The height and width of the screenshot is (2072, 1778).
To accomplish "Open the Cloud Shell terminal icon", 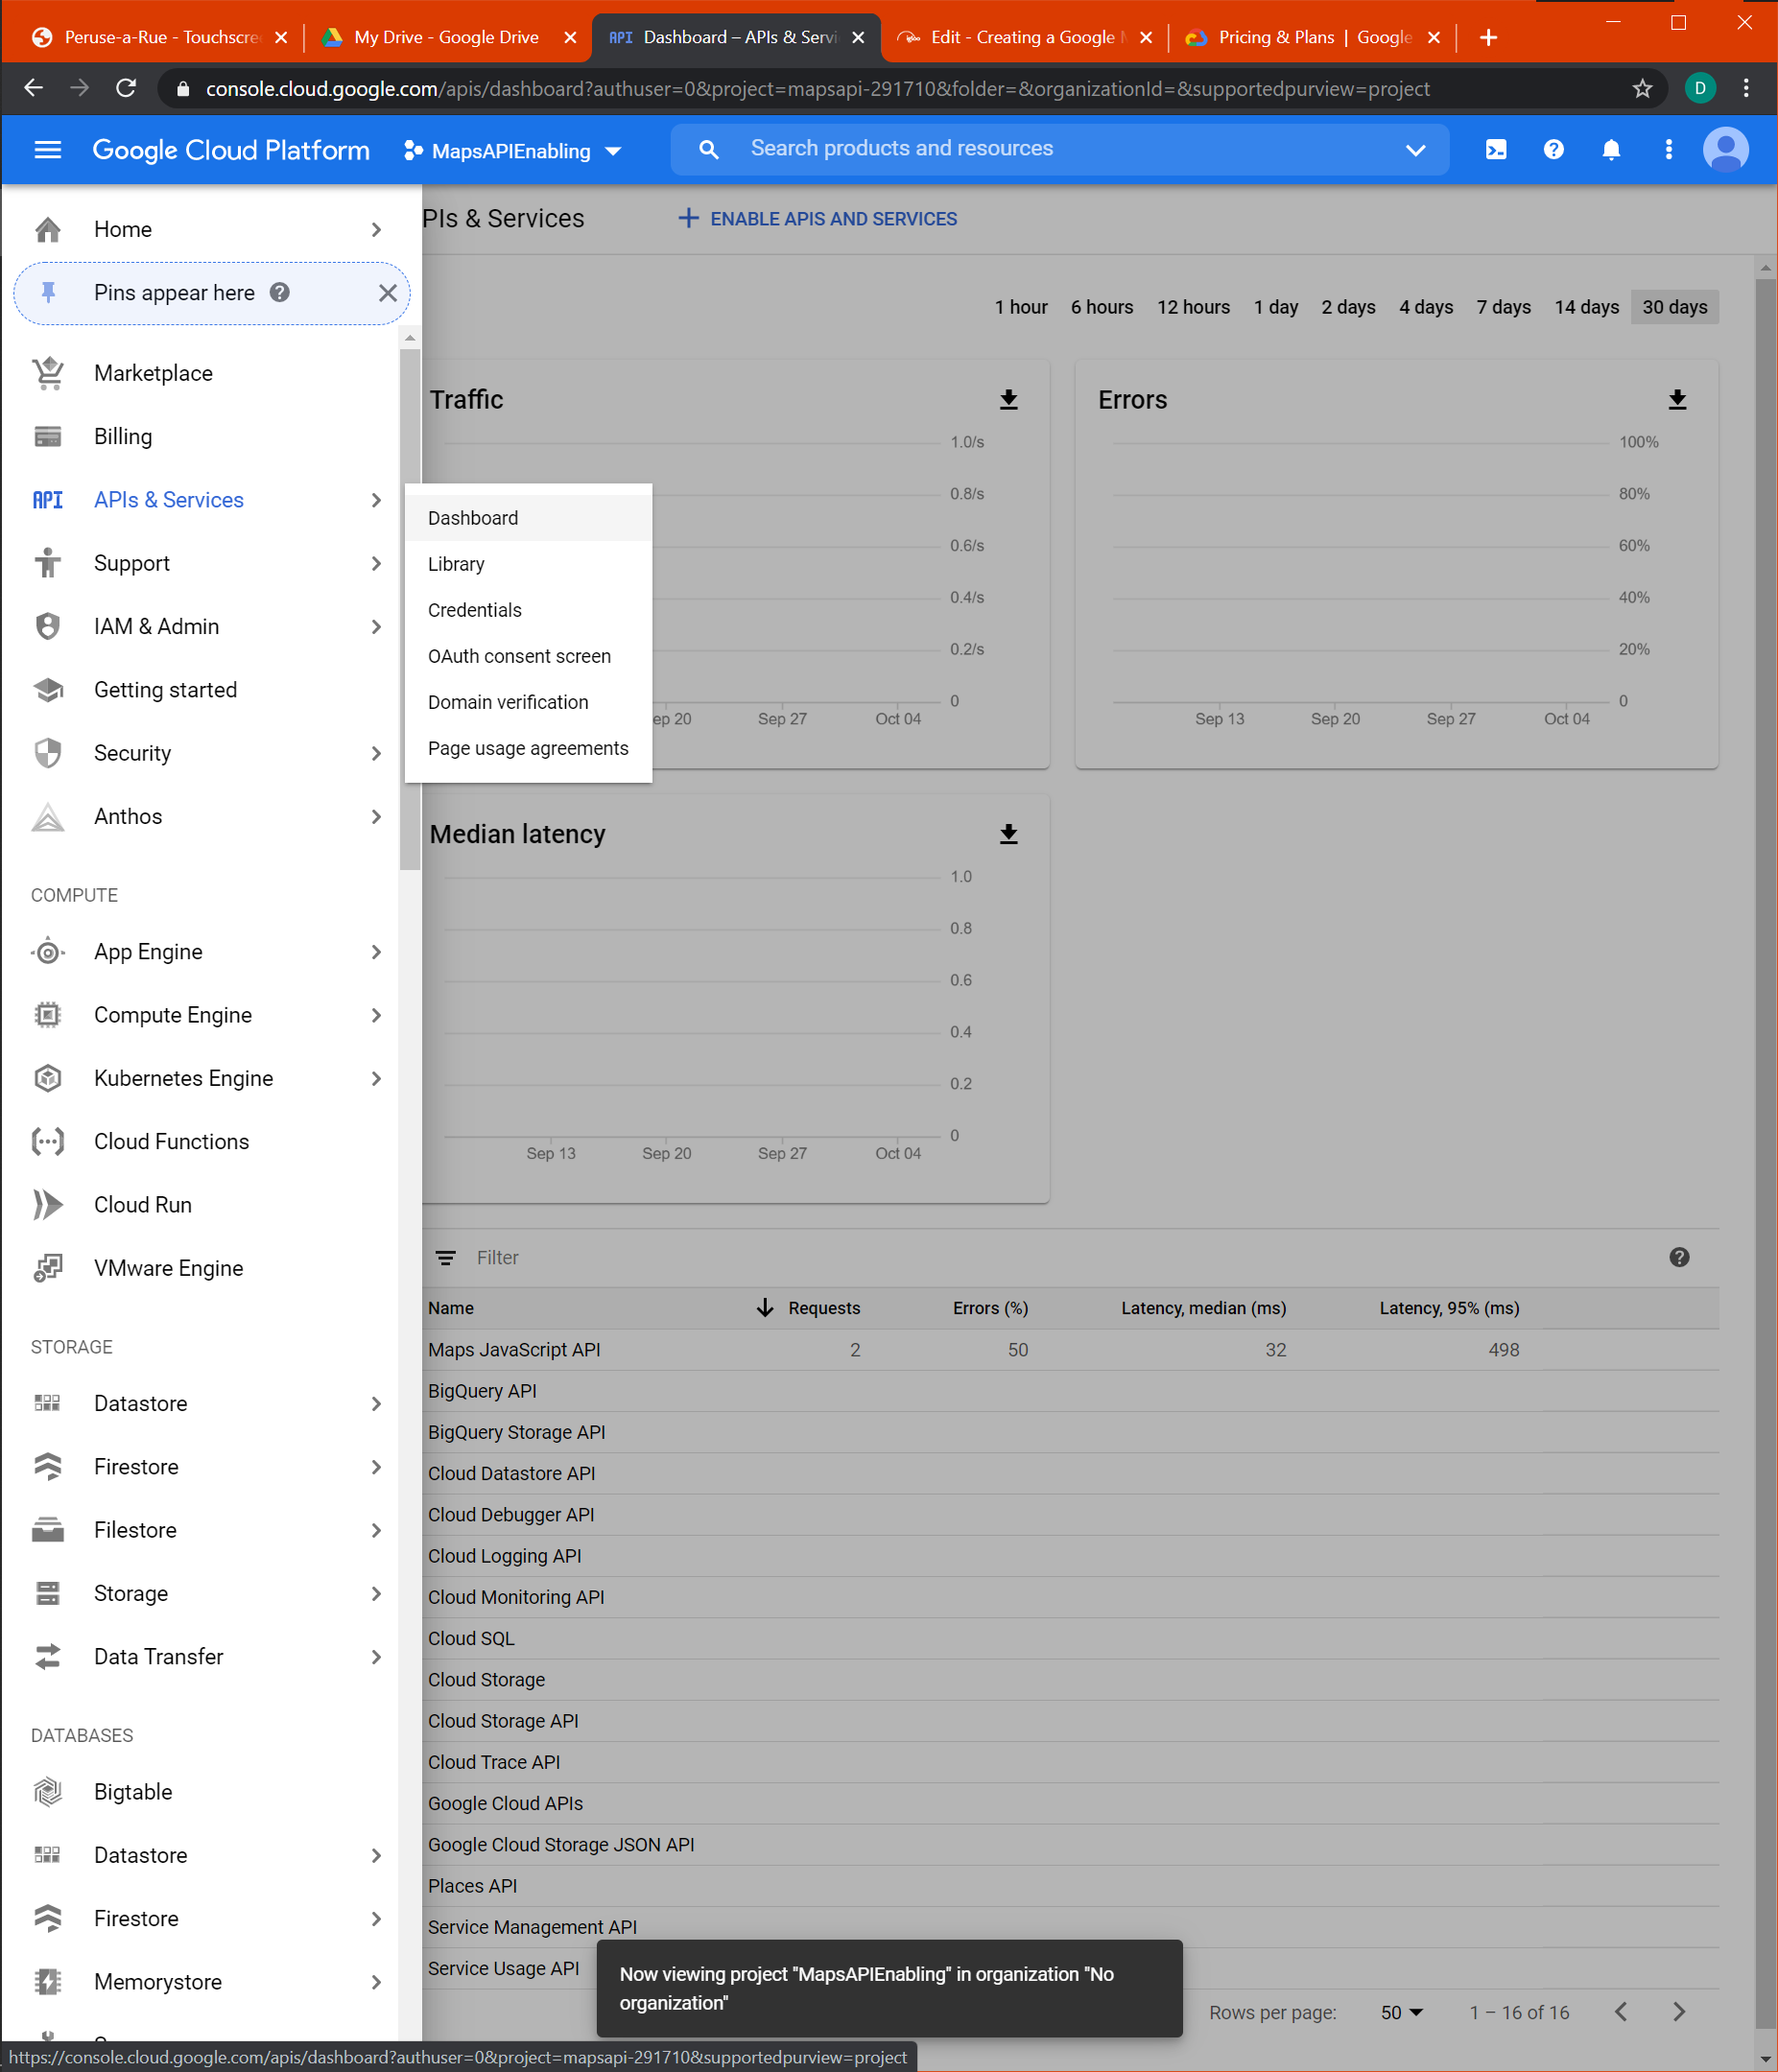I will click(x=1495, y=150).
